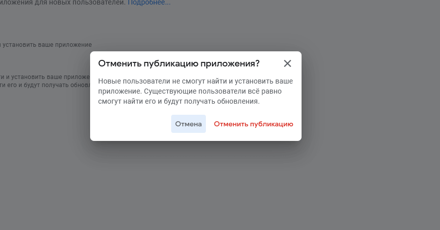Close the unpublish dialog with the X icon
440x230 pixels.
(287, 63)
